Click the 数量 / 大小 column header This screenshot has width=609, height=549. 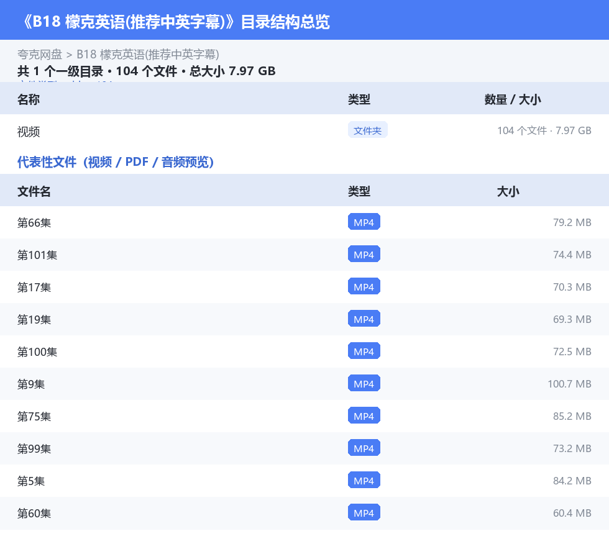click(513, 99)
